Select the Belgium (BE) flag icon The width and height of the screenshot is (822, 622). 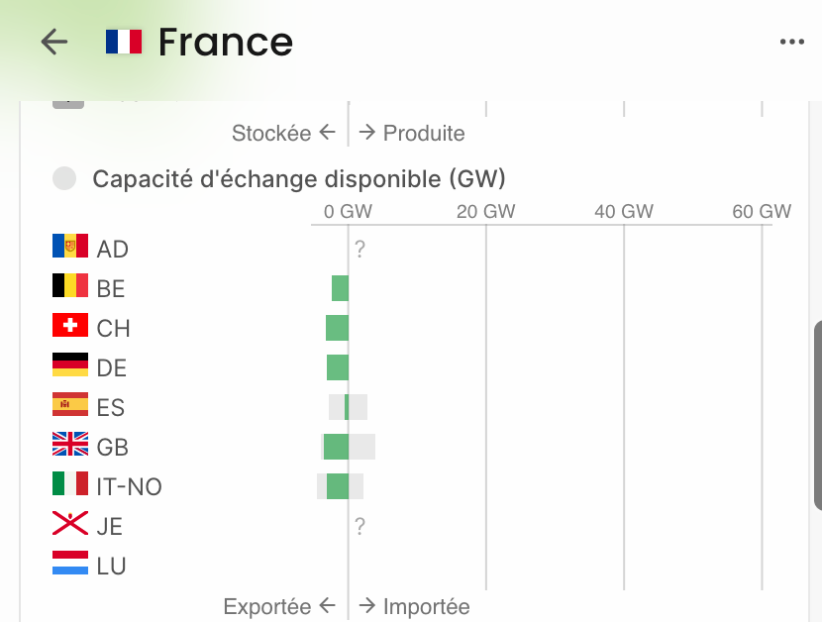pos(70,286)
